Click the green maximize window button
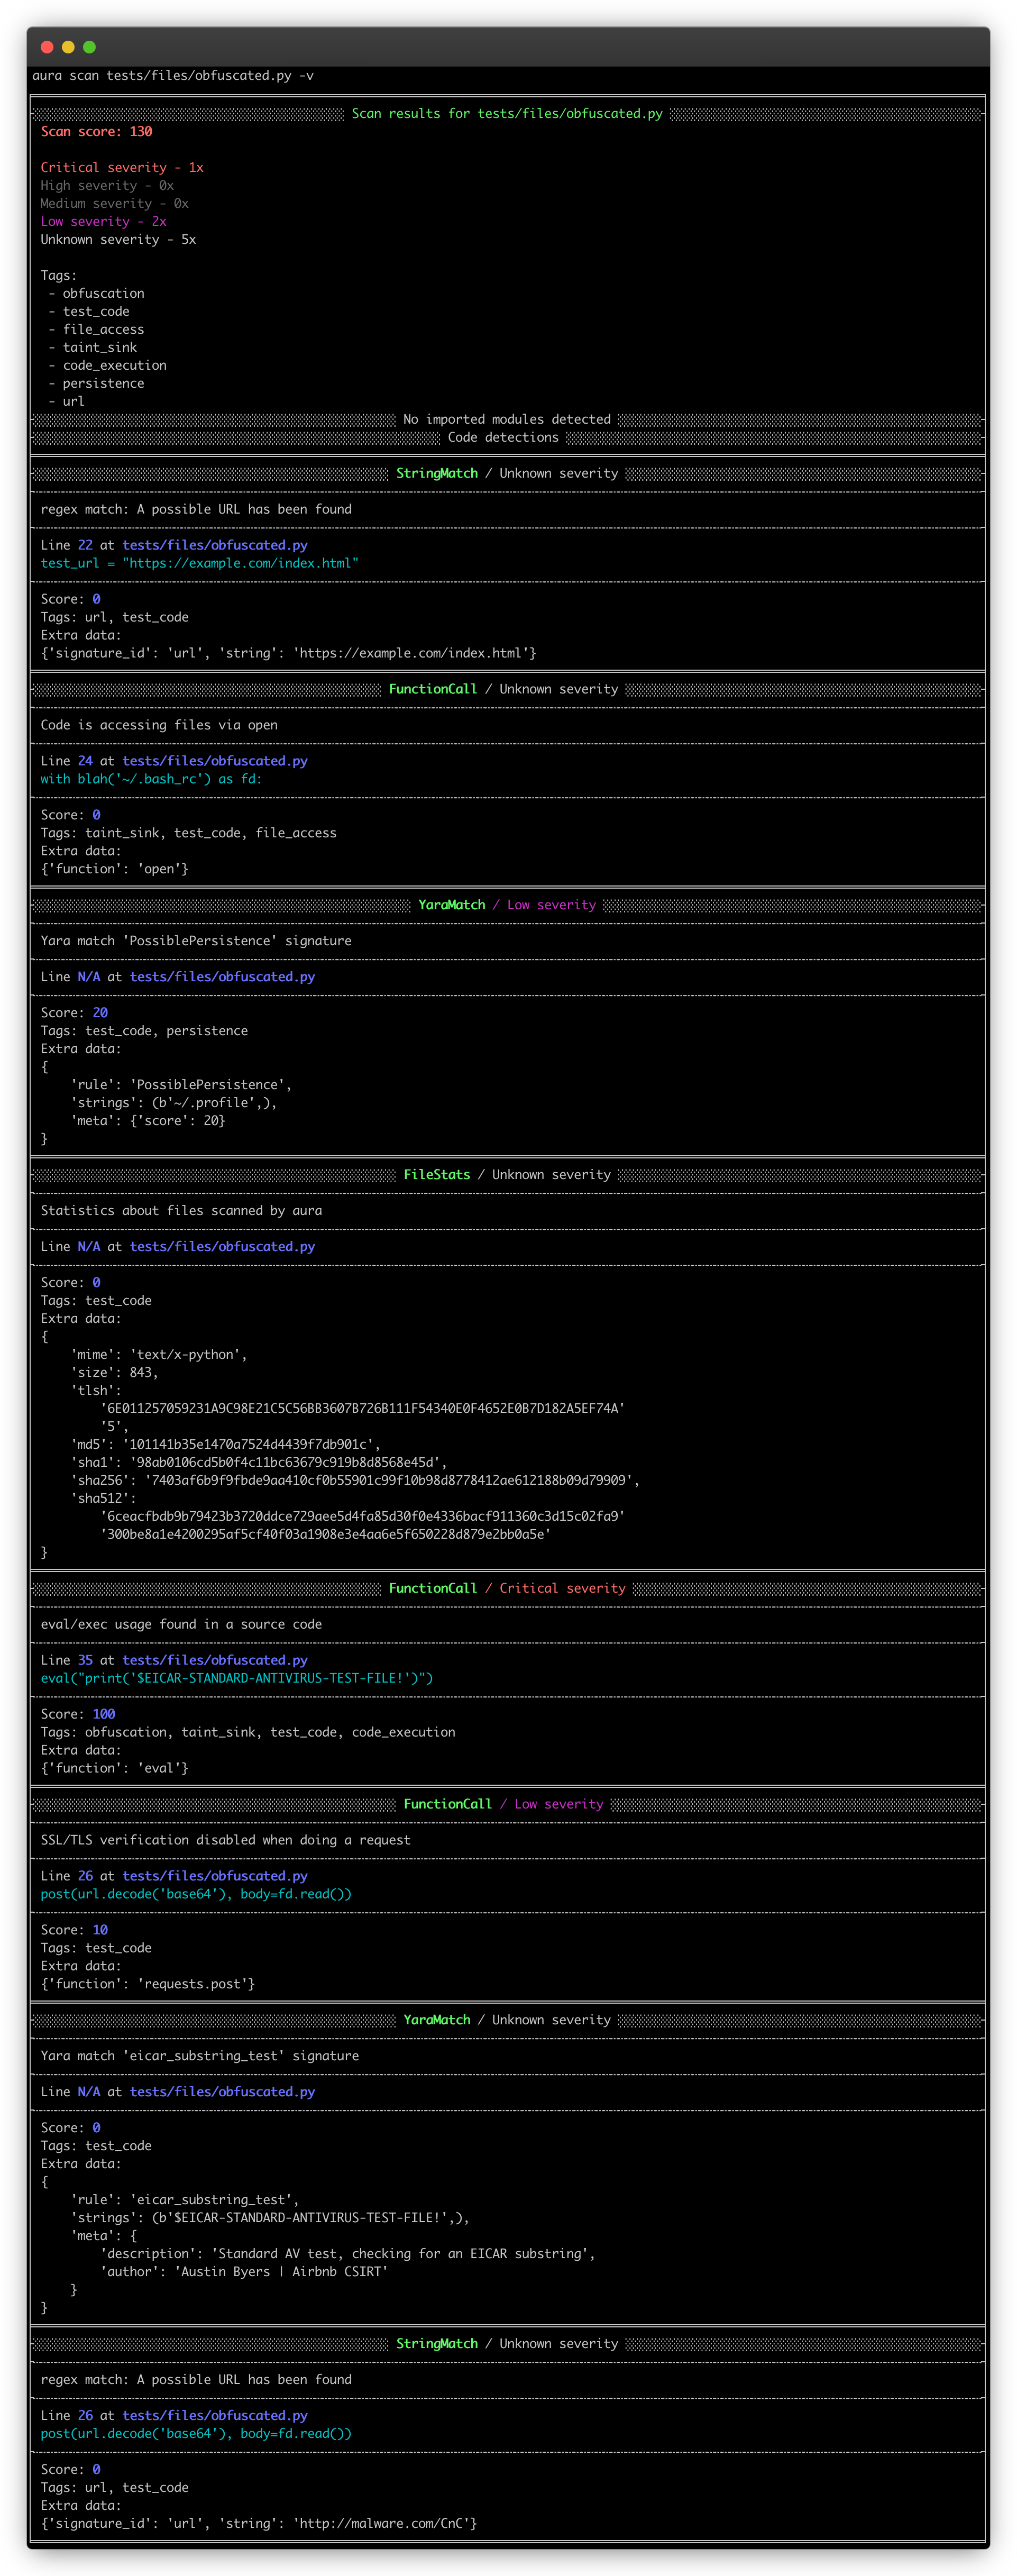Image resolution: width=1017 pixels, height=2576 pixels. (x=89, y=47)
